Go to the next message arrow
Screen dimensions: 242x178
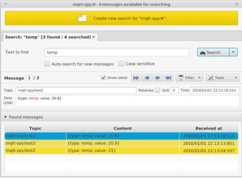(x=158, y=78)
